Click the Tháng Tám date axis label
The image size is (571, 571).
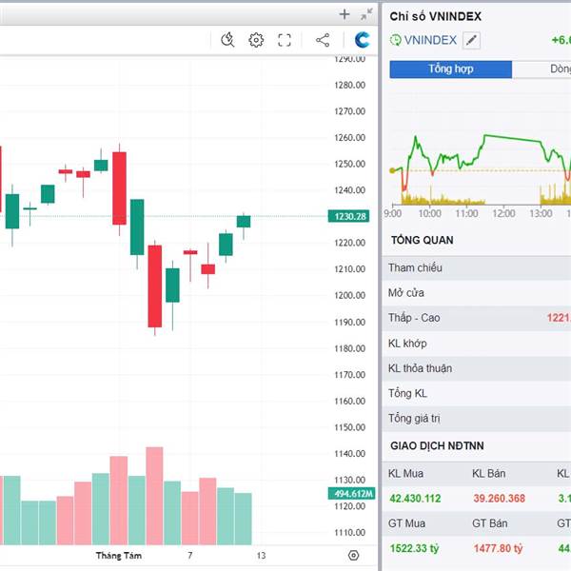(x=119, y=556)
